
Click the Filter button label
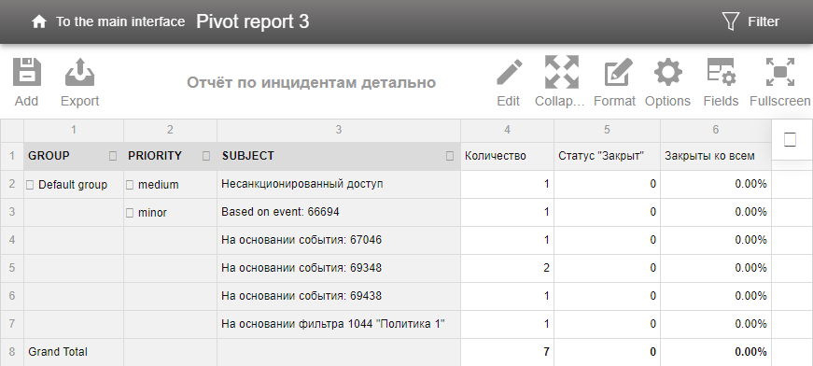(764, 21)
